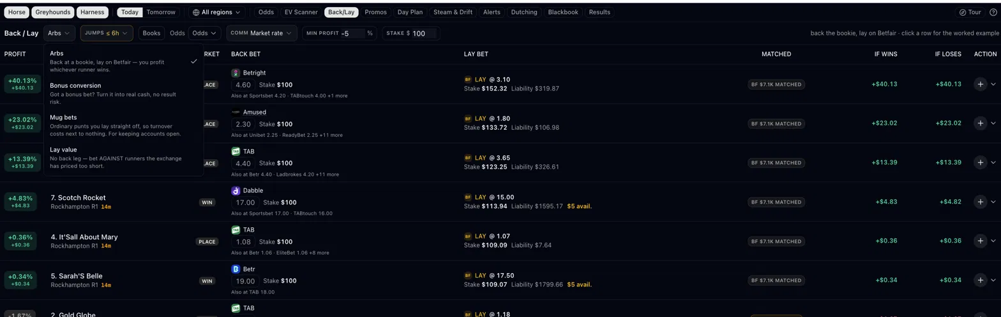Click the TAB logo in the 4.40 row

[236, 151]
